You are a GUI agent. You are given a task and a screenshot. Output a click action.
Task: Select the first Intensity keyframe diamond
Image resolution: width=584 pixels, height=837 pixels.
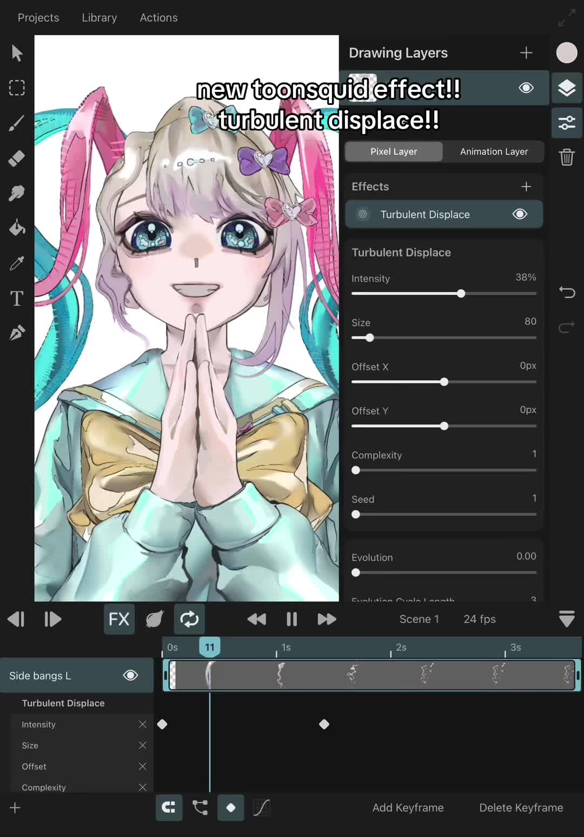[x=162, y=724]
